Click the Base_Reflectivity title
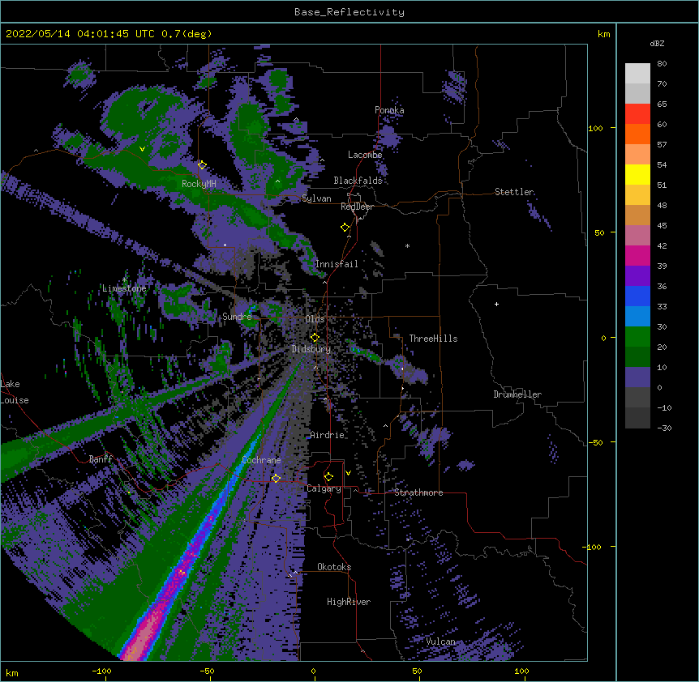The height and width of the screenshot is (682, 699). coord(349,12)
